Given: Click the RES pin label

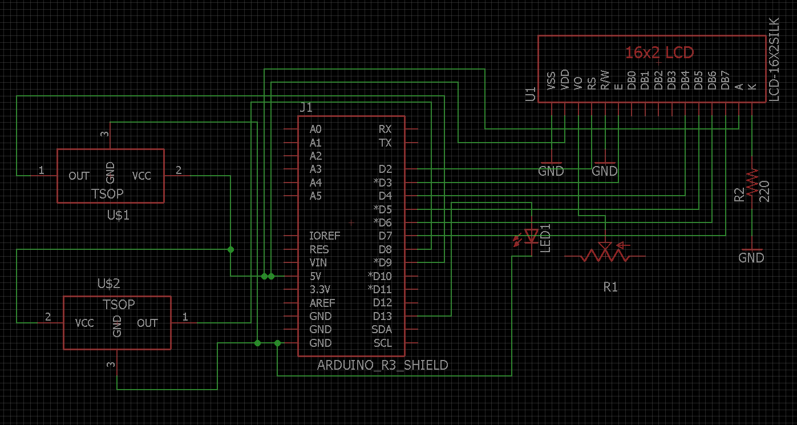Looking at the screenshot, I should 319,249.
